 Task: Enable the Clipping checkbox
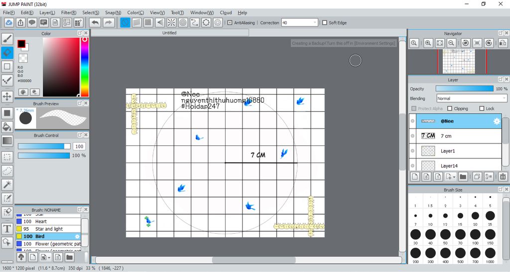450,108
